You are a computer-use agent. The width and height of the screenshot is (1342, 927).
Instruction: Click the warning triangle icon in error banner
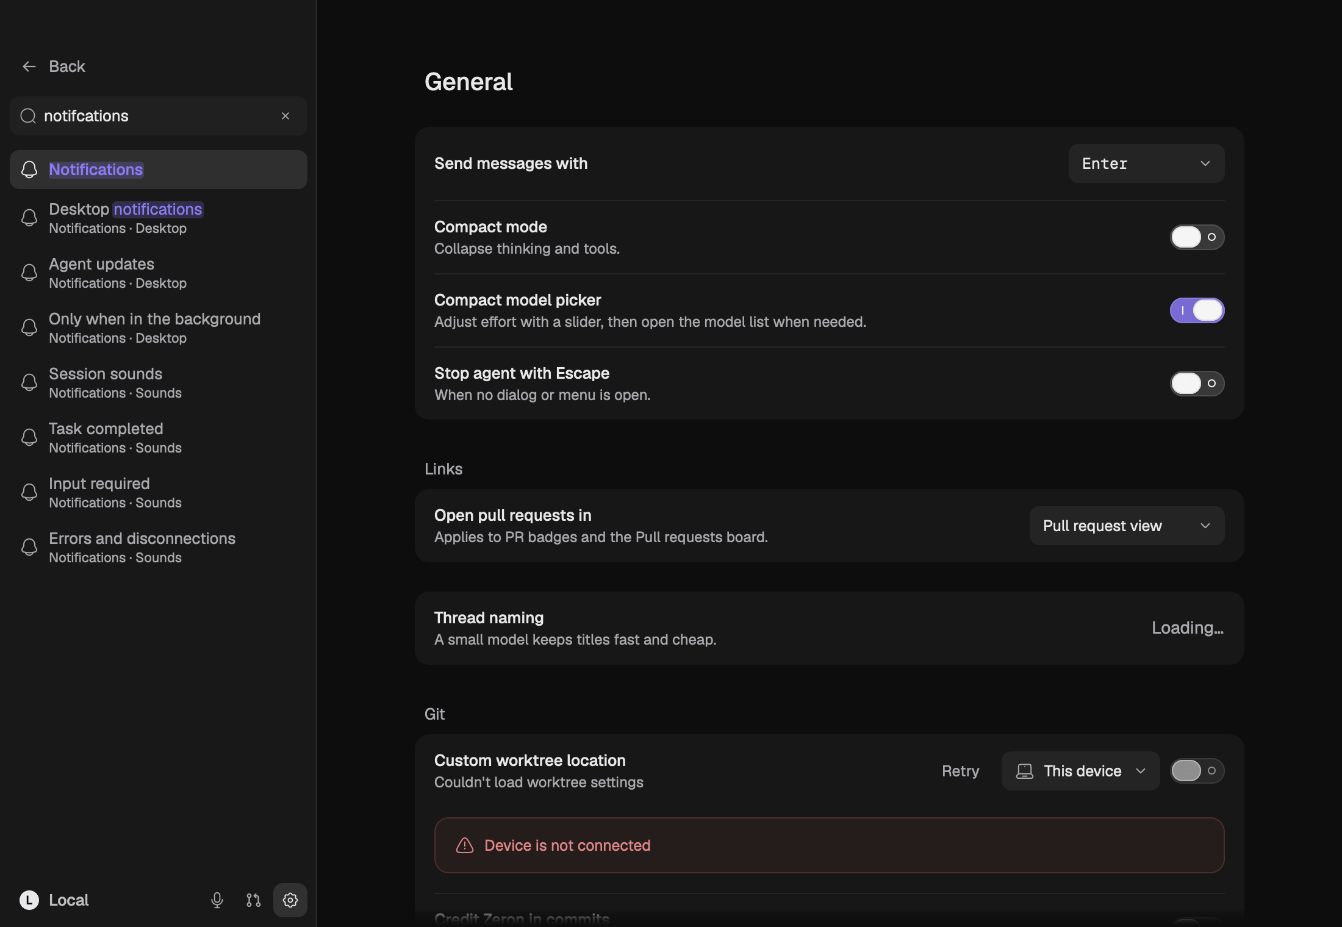(x=465, y=845)
